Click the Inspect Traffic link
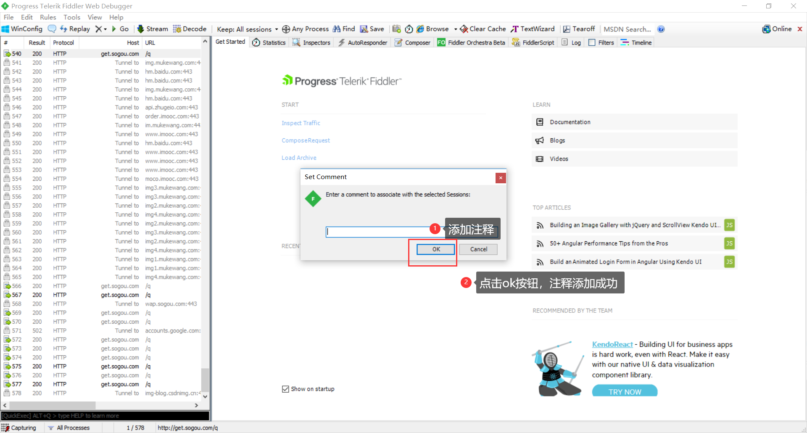This screenshot has width=807, height=433. 301,123
